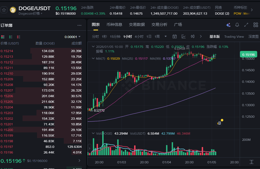Switch to 广场 tab
This screenshot has width=260, height=169.
178,25
